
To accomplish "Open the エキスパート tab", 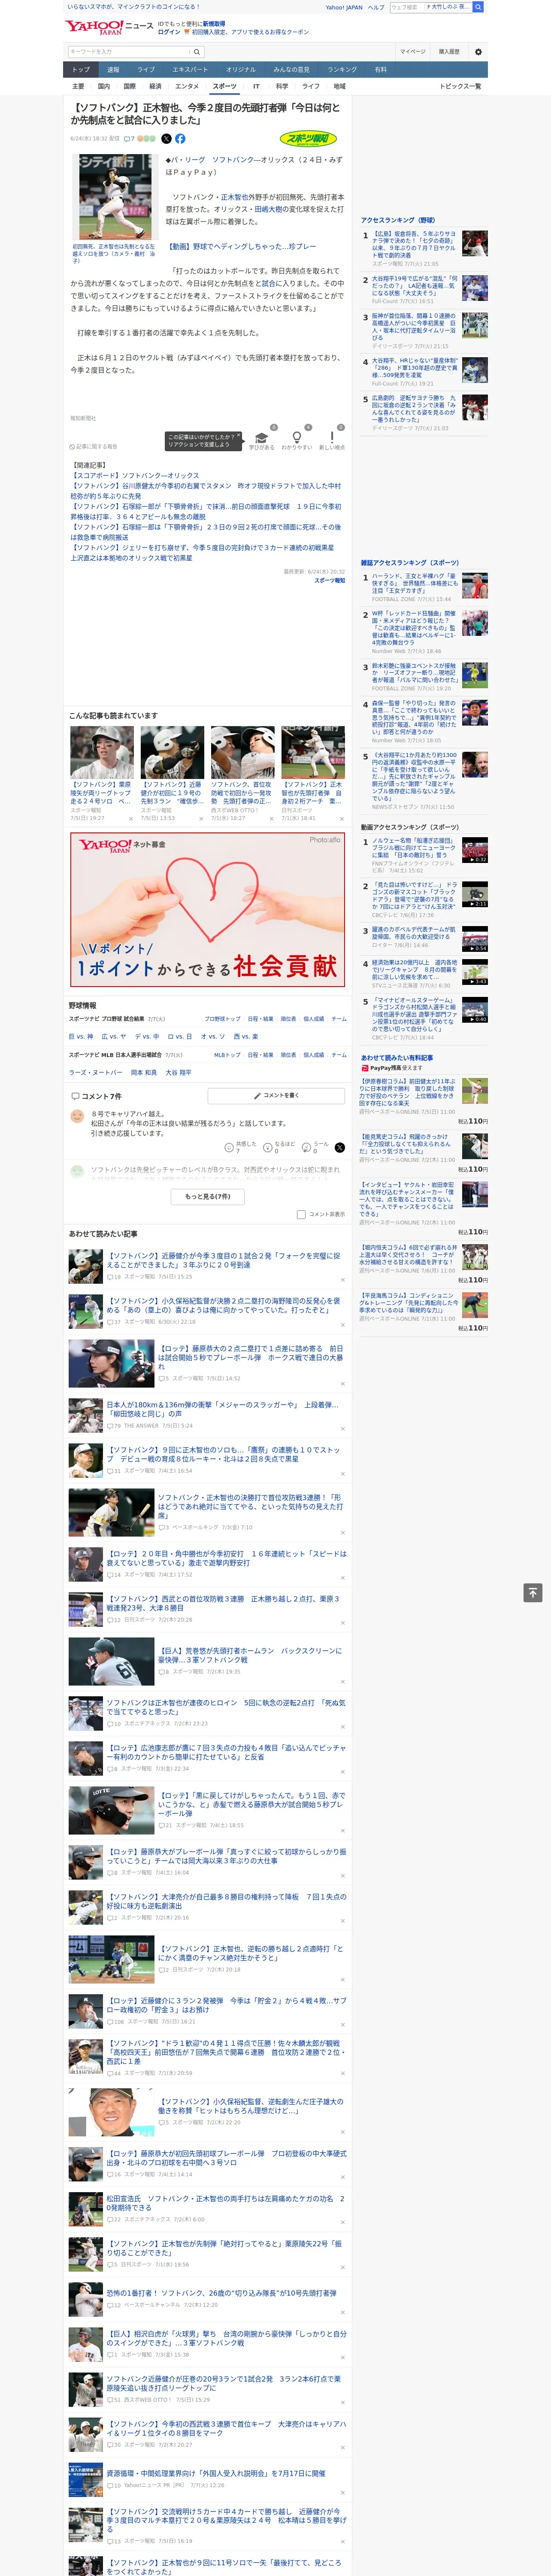I will pos(190,70).
